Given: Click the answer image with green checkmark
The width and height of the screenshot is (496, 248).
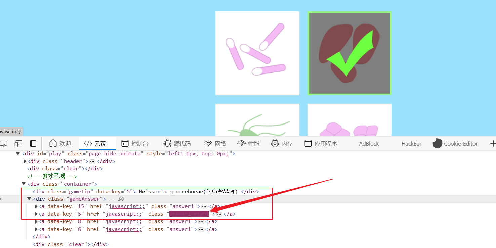Looking at the screenshot, I should click(350, 53).
